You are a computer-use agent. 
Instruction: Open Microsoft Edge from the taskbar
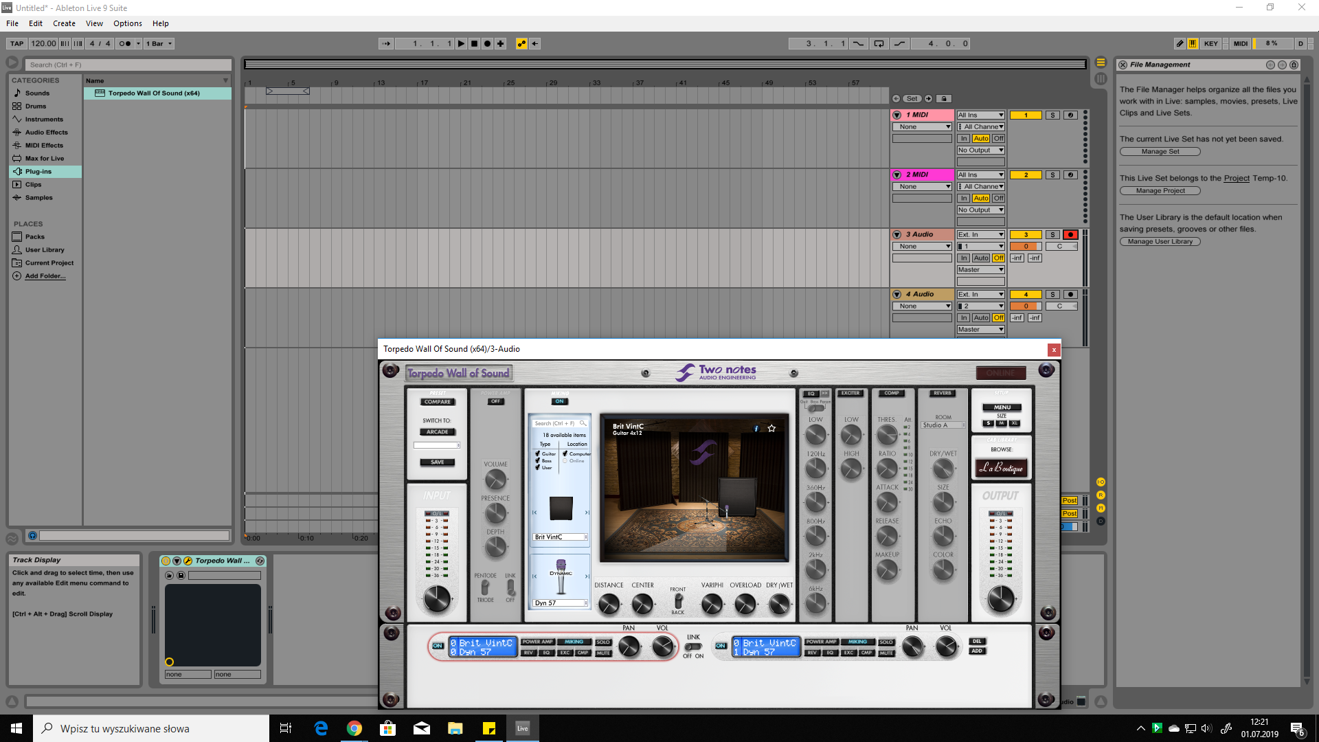coord(320,728)
